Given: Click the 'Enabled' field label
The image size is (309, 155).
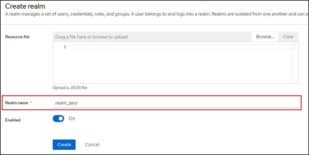Looking at the screenshot, I should pos(13,120).
